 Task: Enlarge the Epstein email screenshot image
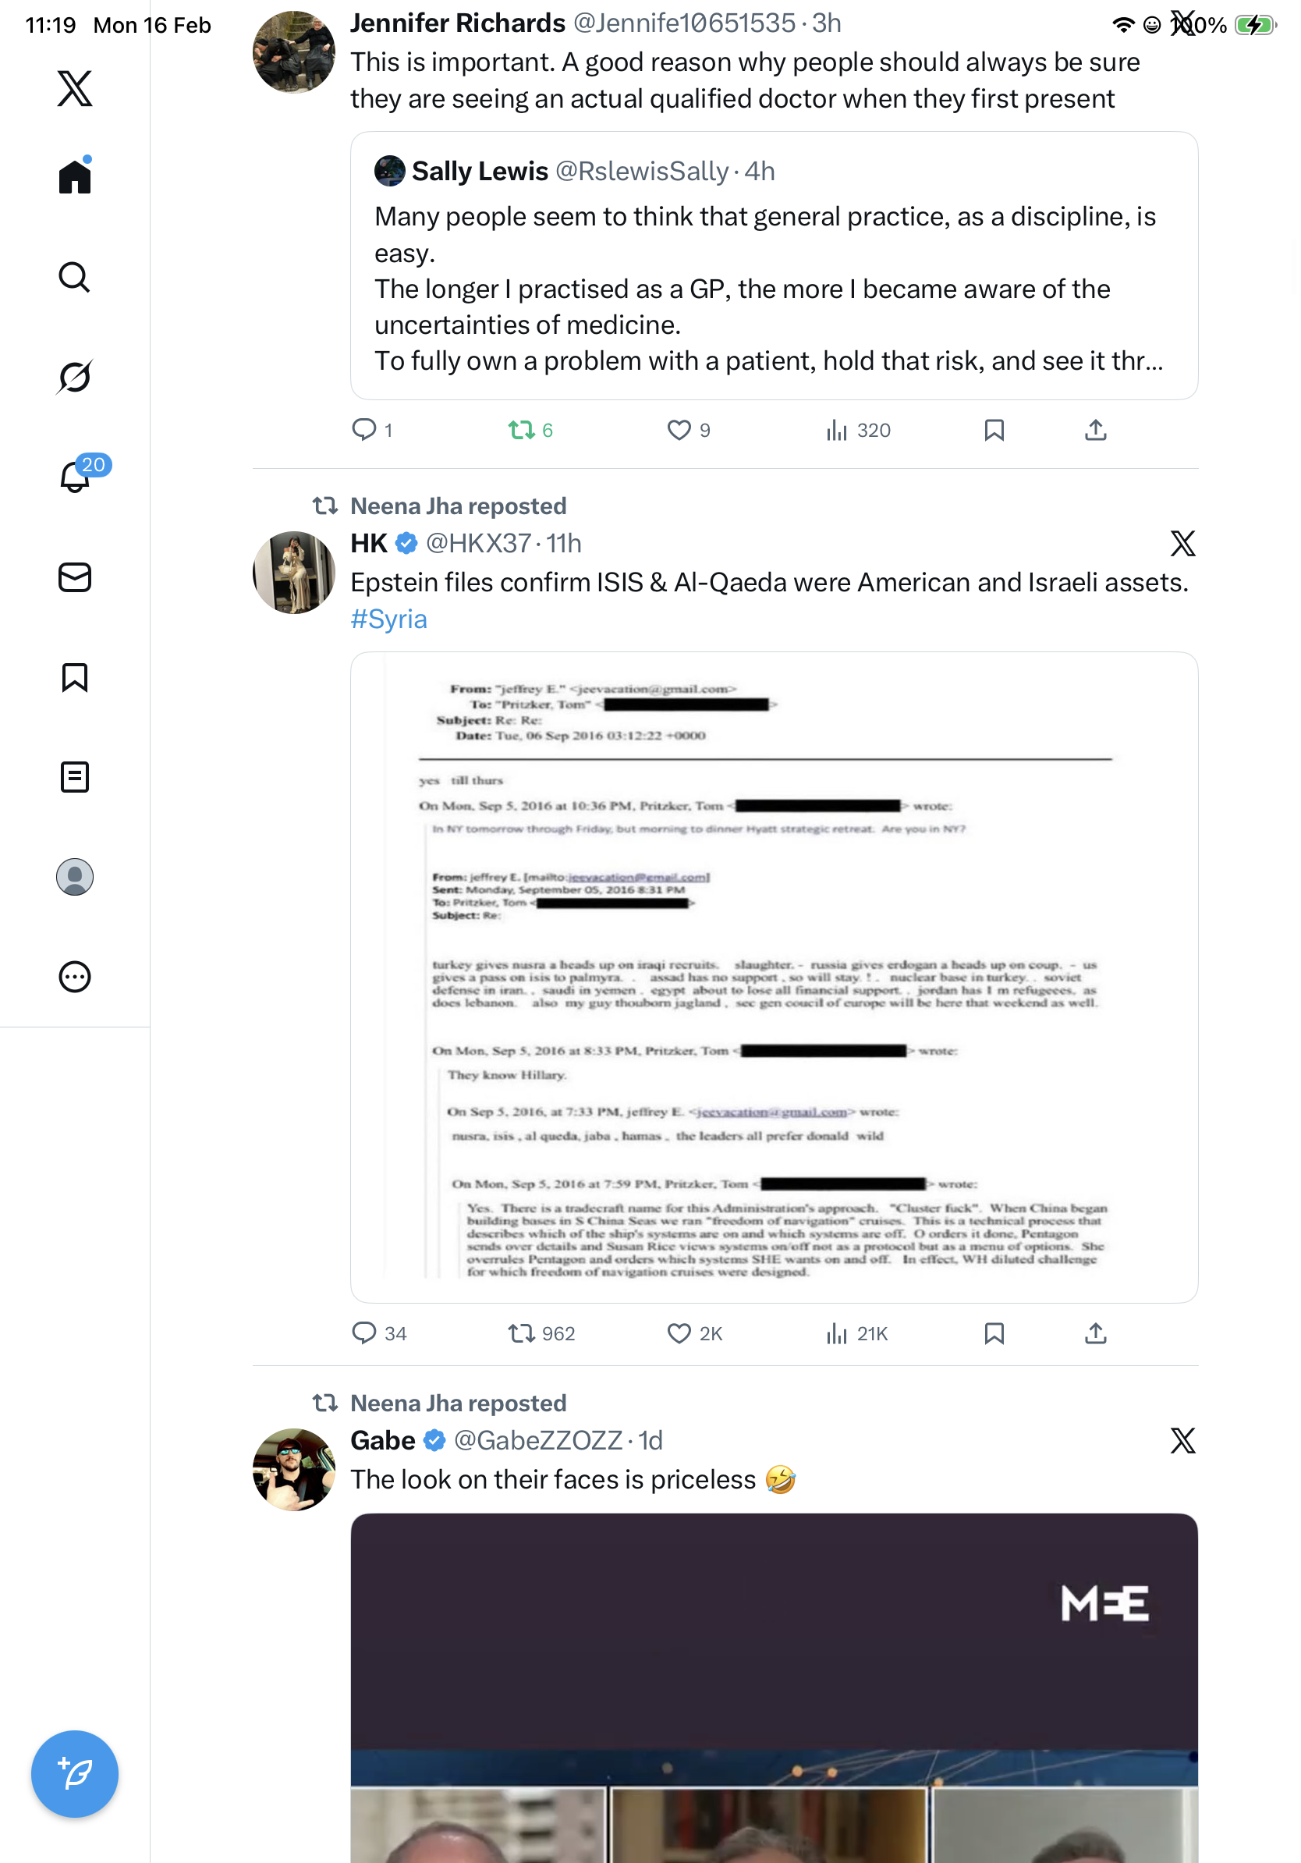click(x=774, y=977)
